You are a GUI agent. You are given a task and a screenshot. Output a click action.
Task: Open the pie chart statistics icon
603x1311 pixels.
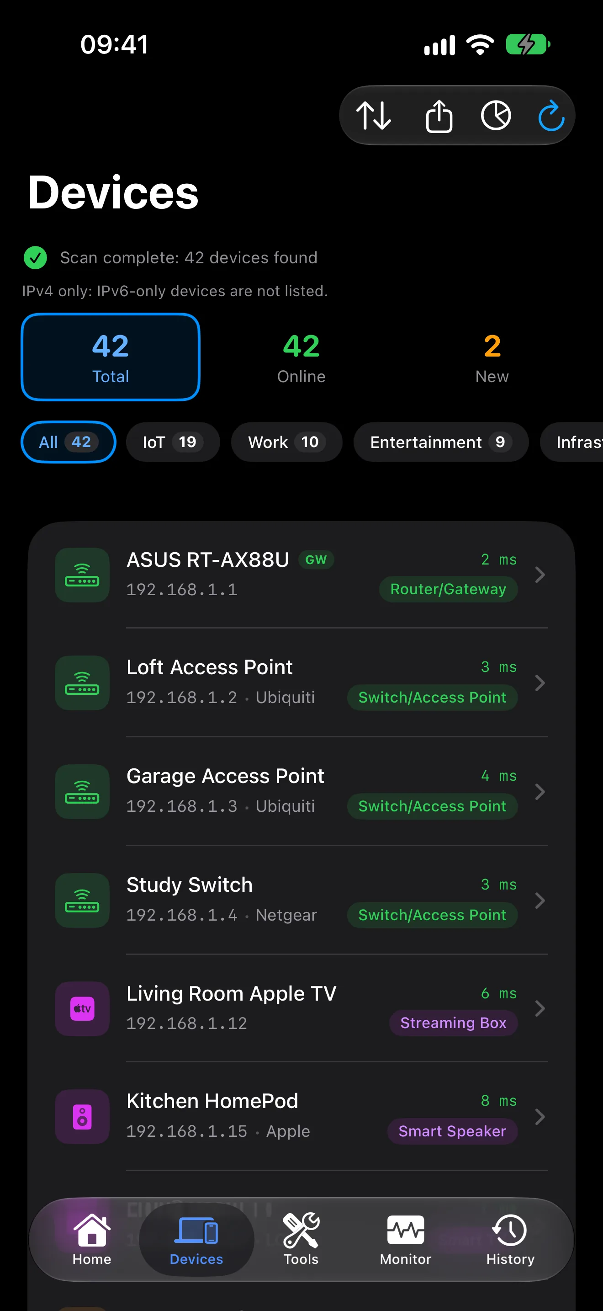click(496, 116)
